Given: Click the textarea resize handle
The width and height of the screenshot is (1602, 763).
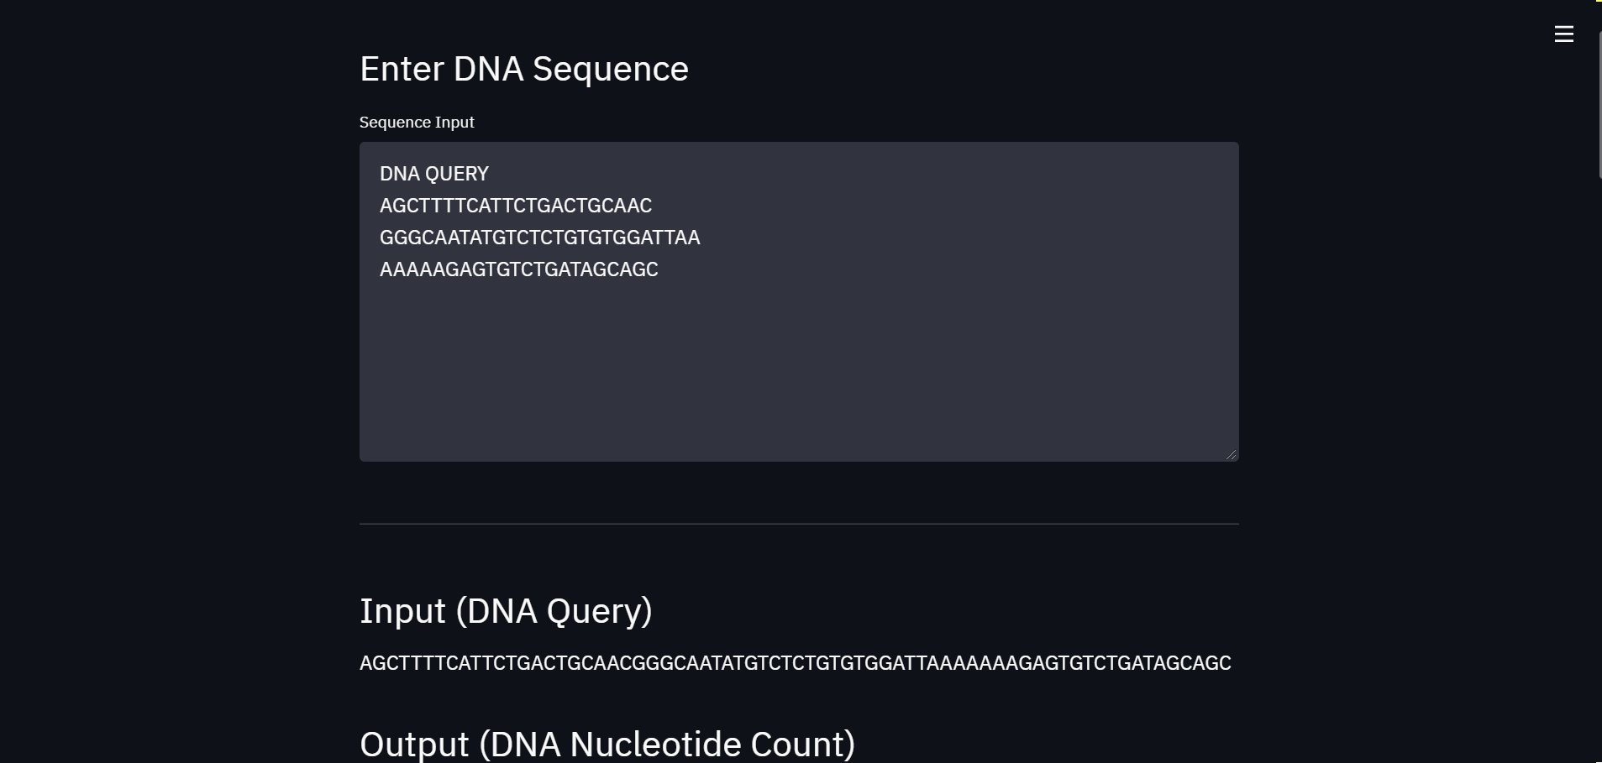Looking at the screenshot, I should (x=1231, y=452).
